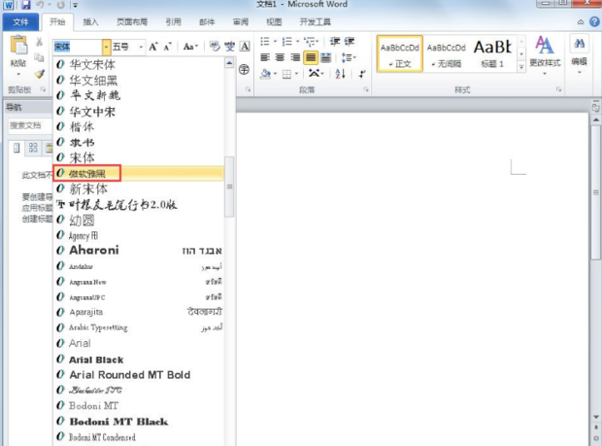Click the Paste clipboard icon

[x=18, y=46]
